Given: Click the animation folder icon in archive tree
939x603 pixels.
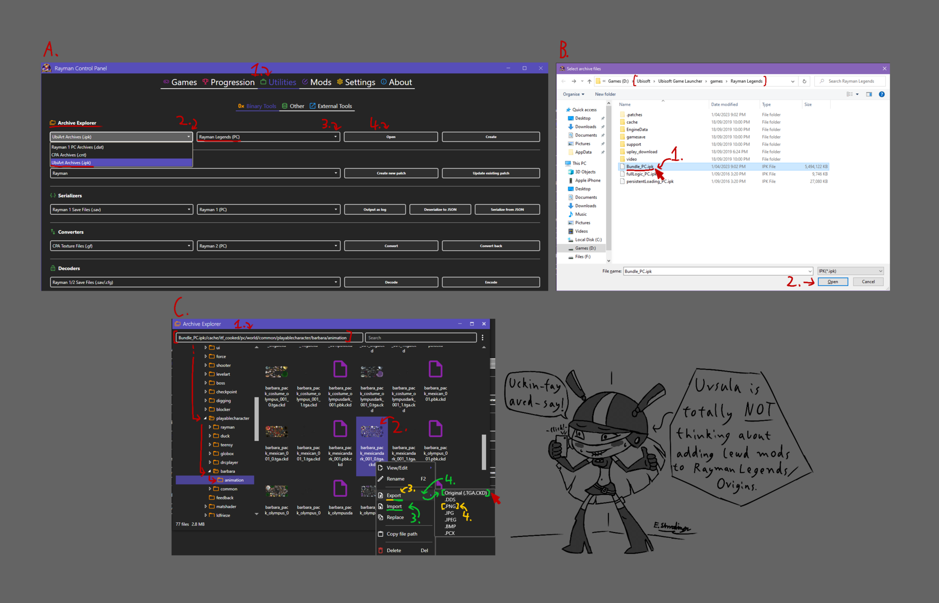Looking at the screenshot, I should pos(220,480).
